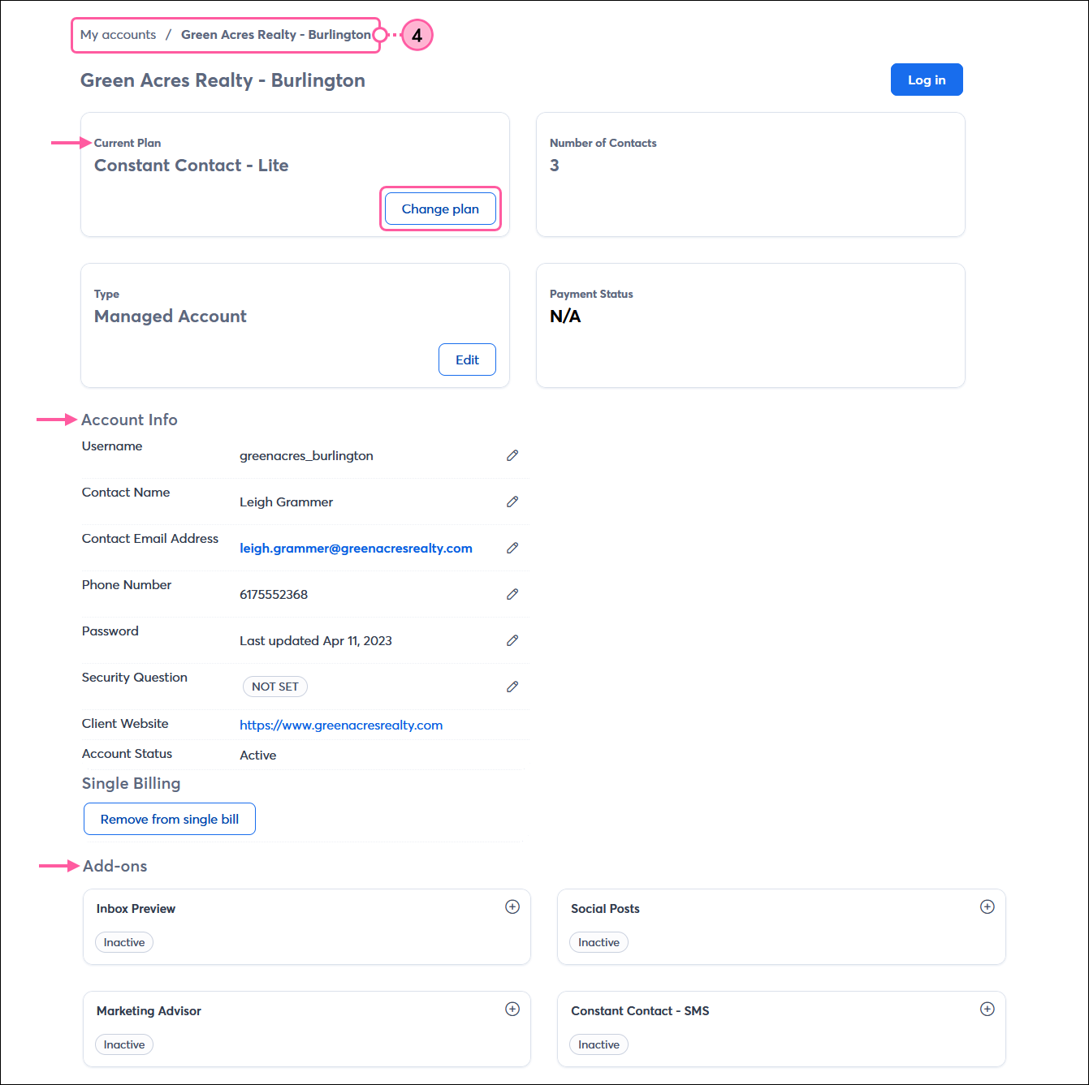Image resolution: width=1089 pixels, height=1085 pixels.
Task: Expand the Constant Contact - SMS add-on
Action: [x=987, y=1009]
